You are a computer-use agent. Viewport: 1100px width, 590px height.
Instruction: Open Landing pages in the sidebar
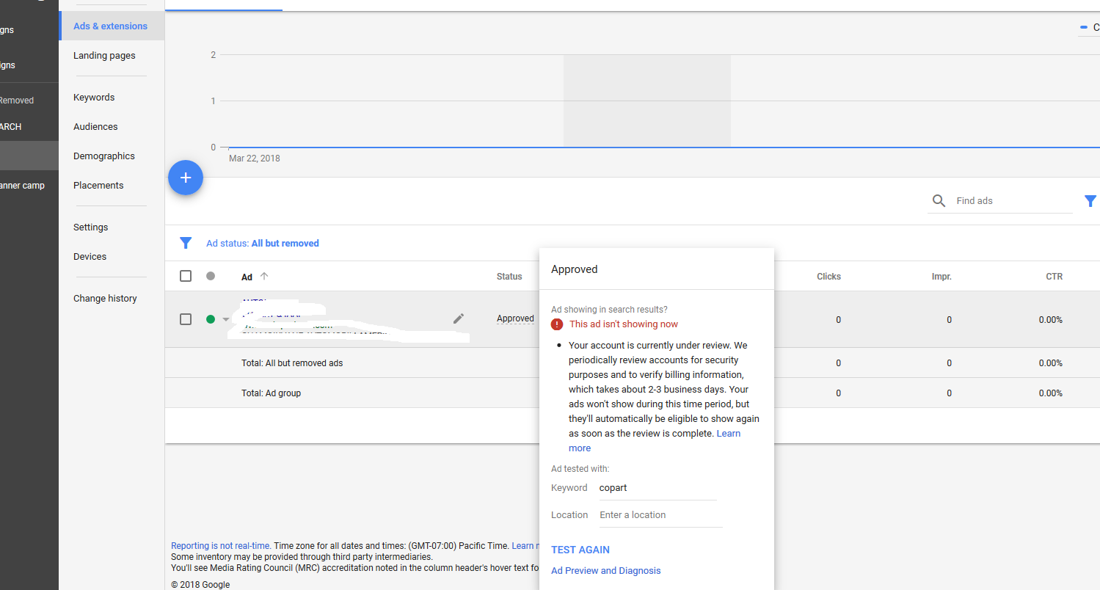(x=104, y=56)
